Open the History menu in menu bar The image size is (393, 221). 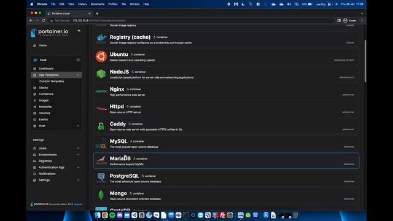[x=82, y=4]
